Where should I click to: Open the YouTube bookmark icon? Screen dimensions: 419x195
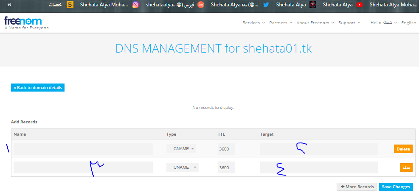pyautogui.click(x=360, y=5)
